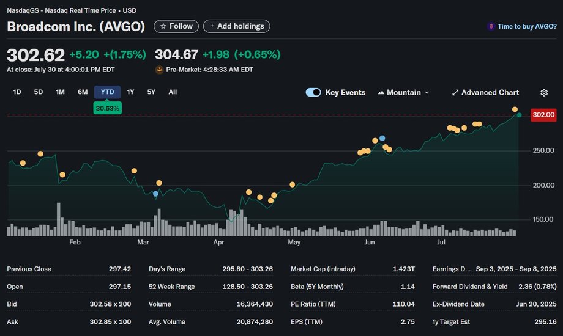563x336 pixels.
Task: Toggle the Key Events switch
Action: coord(313,92)
